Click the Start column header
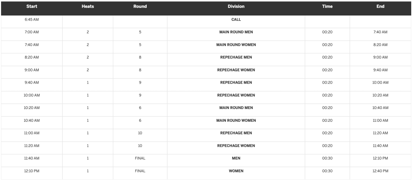Viewport: 414px width, 182px height. coord(32,6)
